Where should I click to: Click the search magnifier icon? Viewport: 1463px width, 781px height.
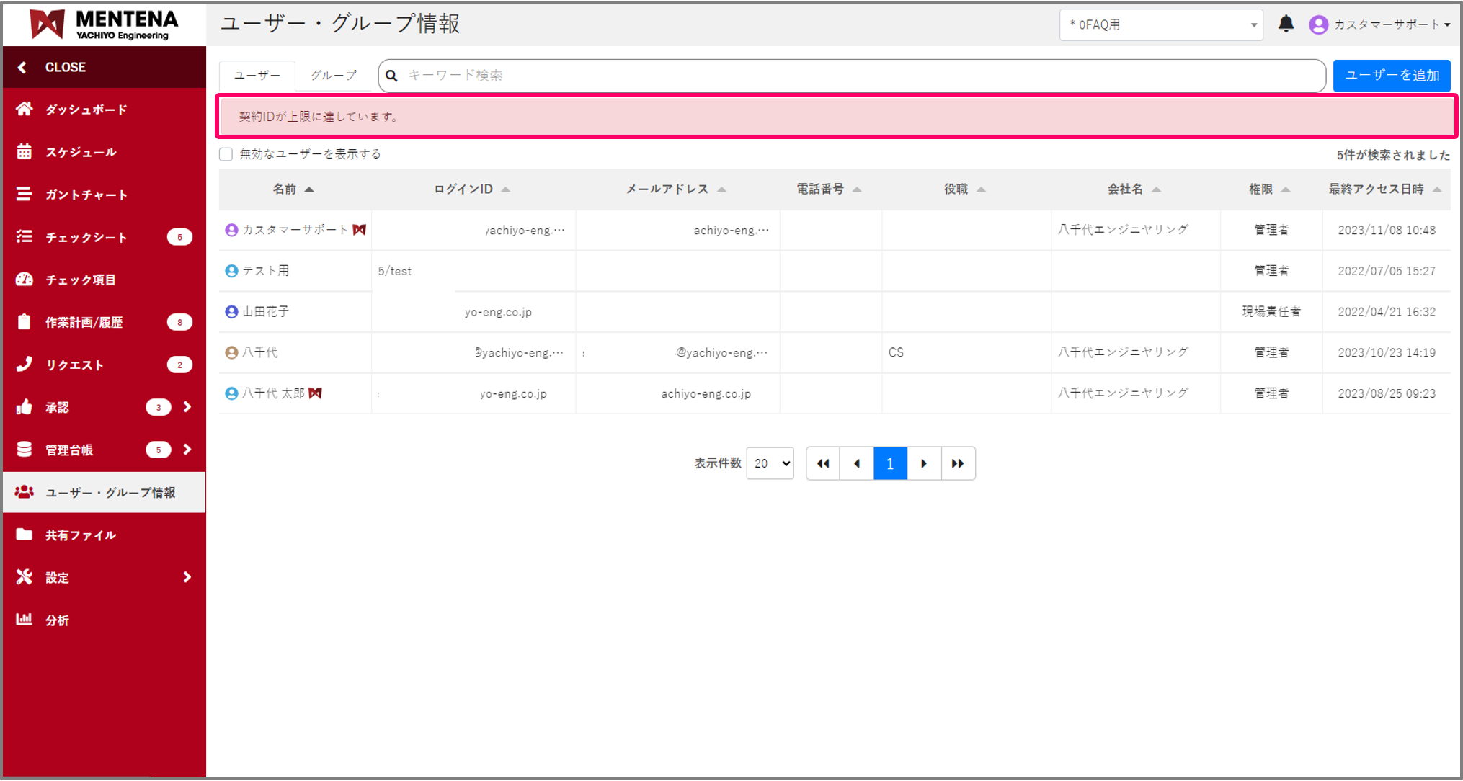(392, 76)
